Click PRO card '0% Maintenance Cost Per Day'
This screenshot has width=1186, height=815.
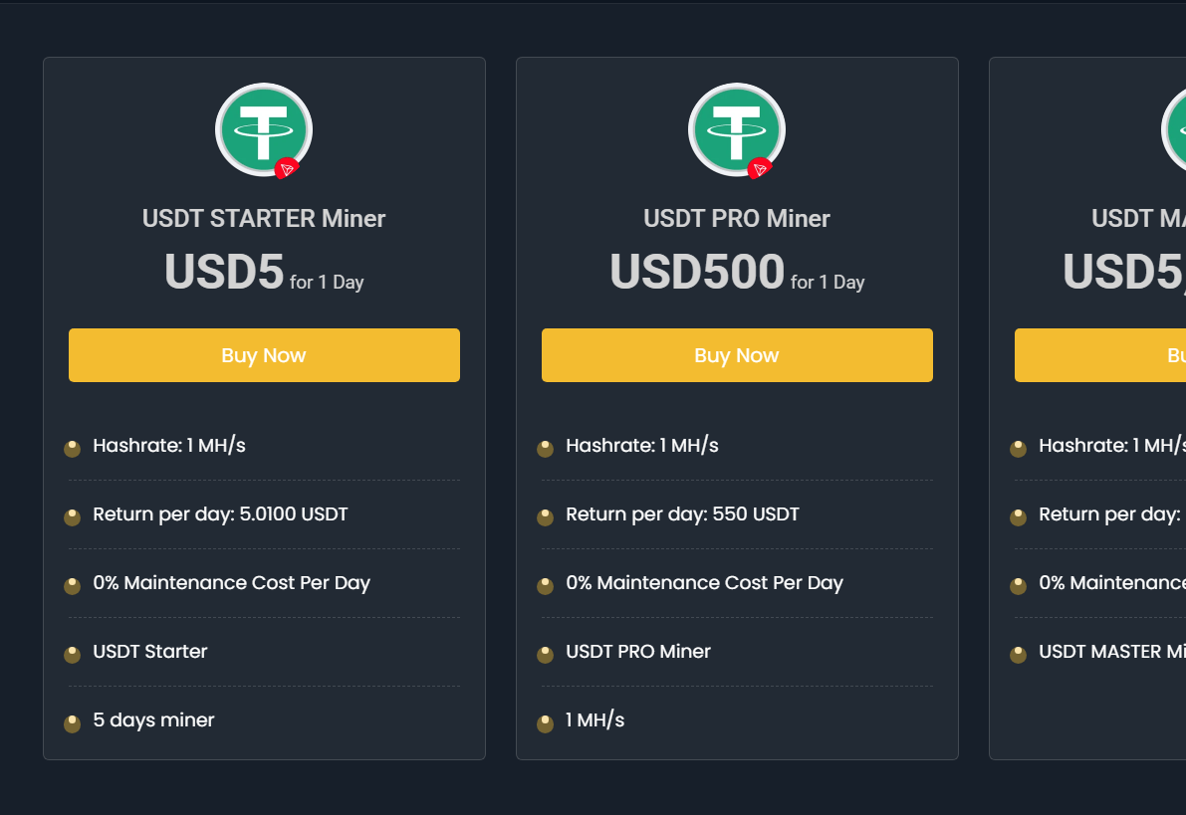coord(704,583)
